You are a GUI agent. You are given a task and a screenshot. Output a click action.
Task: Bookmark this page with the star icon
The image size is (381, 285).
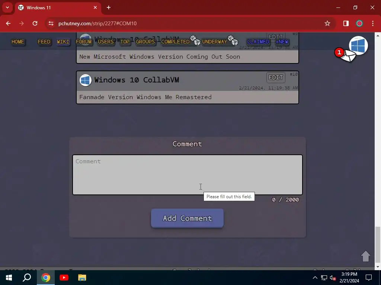click(327, 23)
